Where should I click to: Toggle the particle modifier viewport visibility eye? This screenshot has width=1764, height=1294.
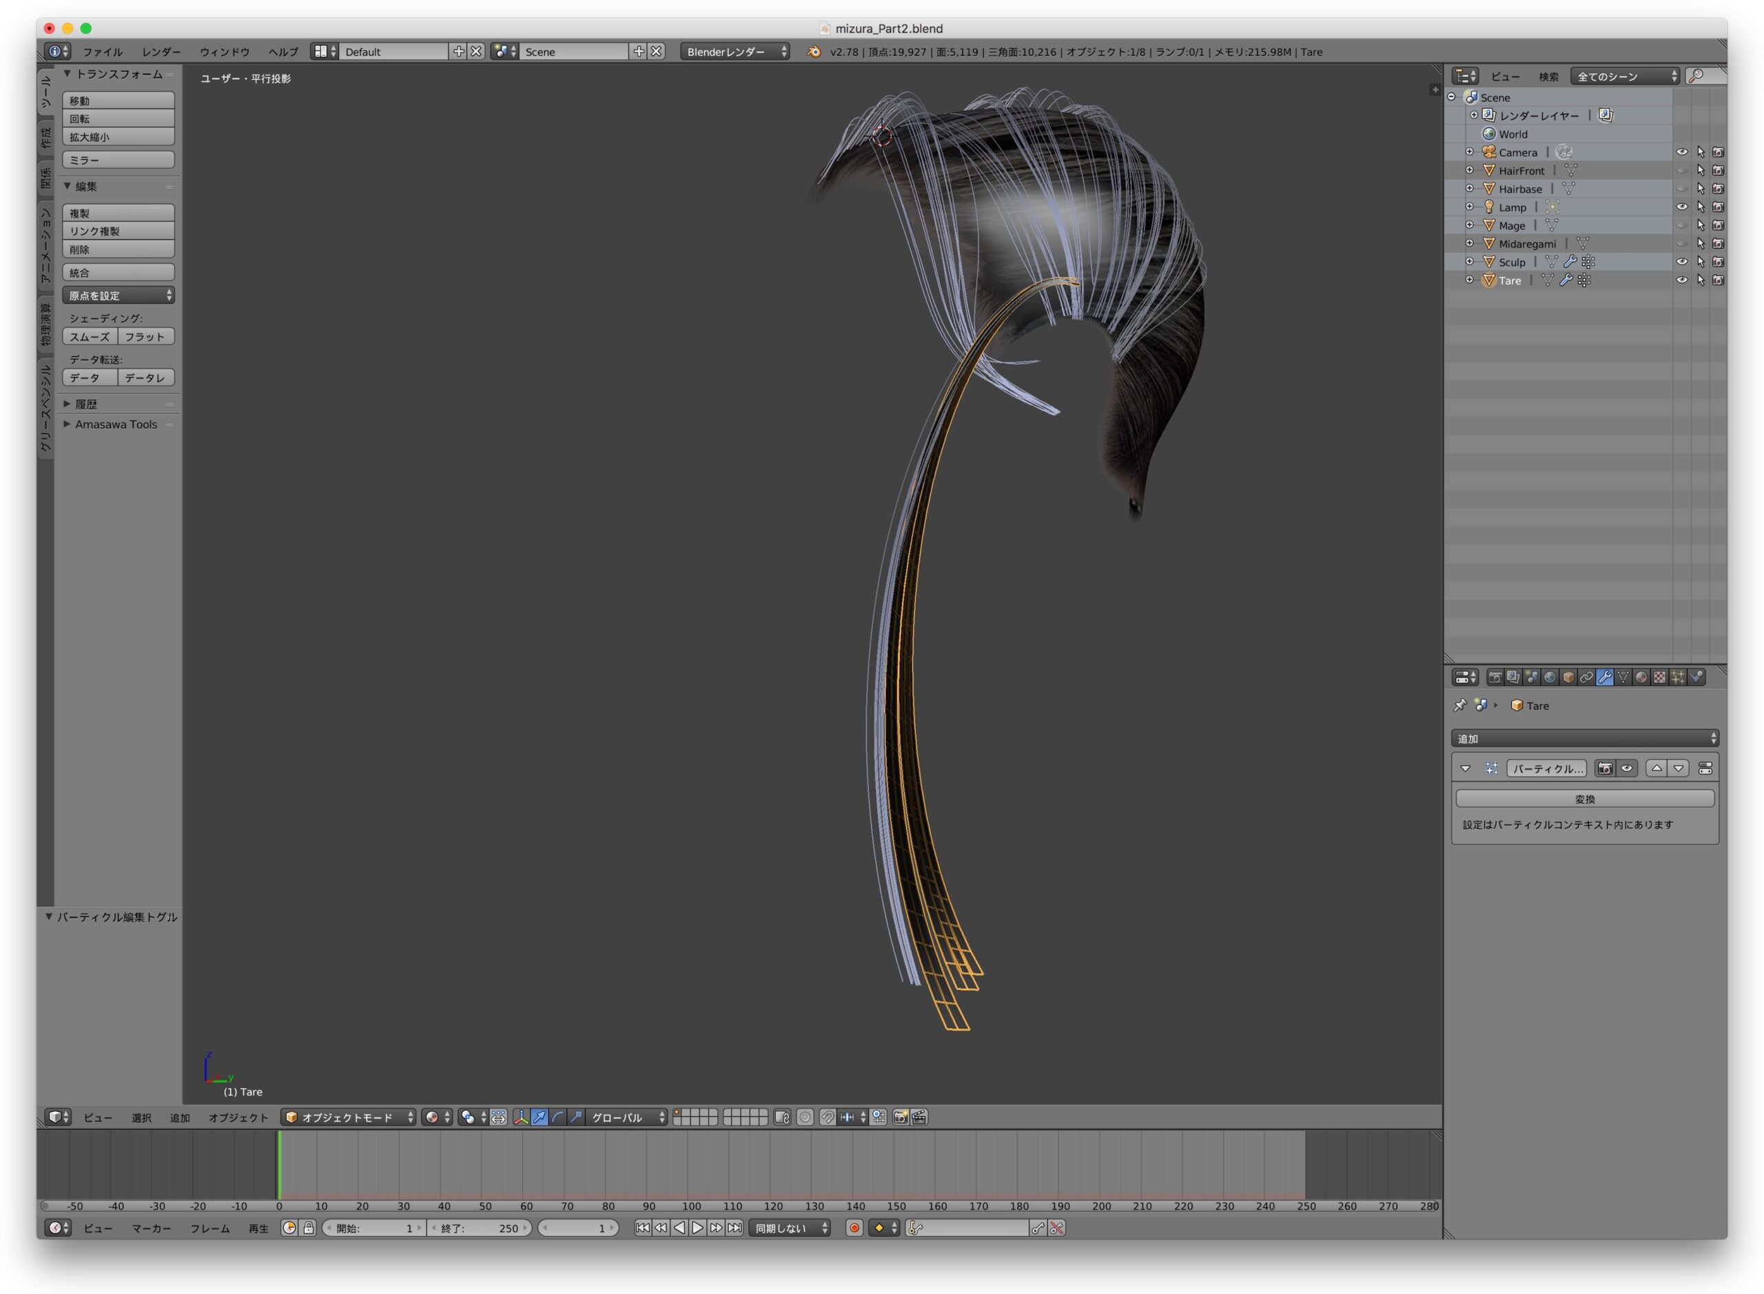[1626, 768]
